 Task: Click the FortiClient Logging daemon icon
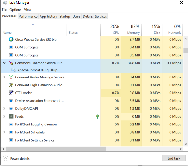tap(11, 124)
